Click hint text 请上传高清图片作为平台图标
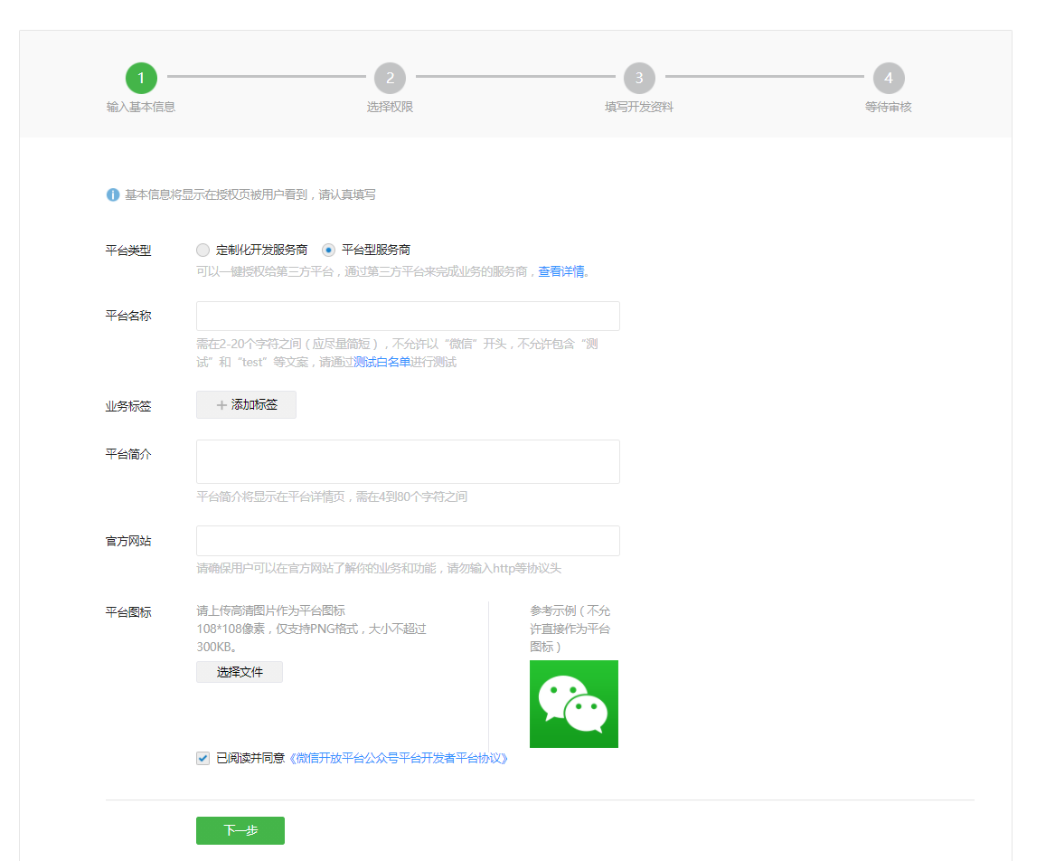This screenshot has height=861, width=1055. 270,610
